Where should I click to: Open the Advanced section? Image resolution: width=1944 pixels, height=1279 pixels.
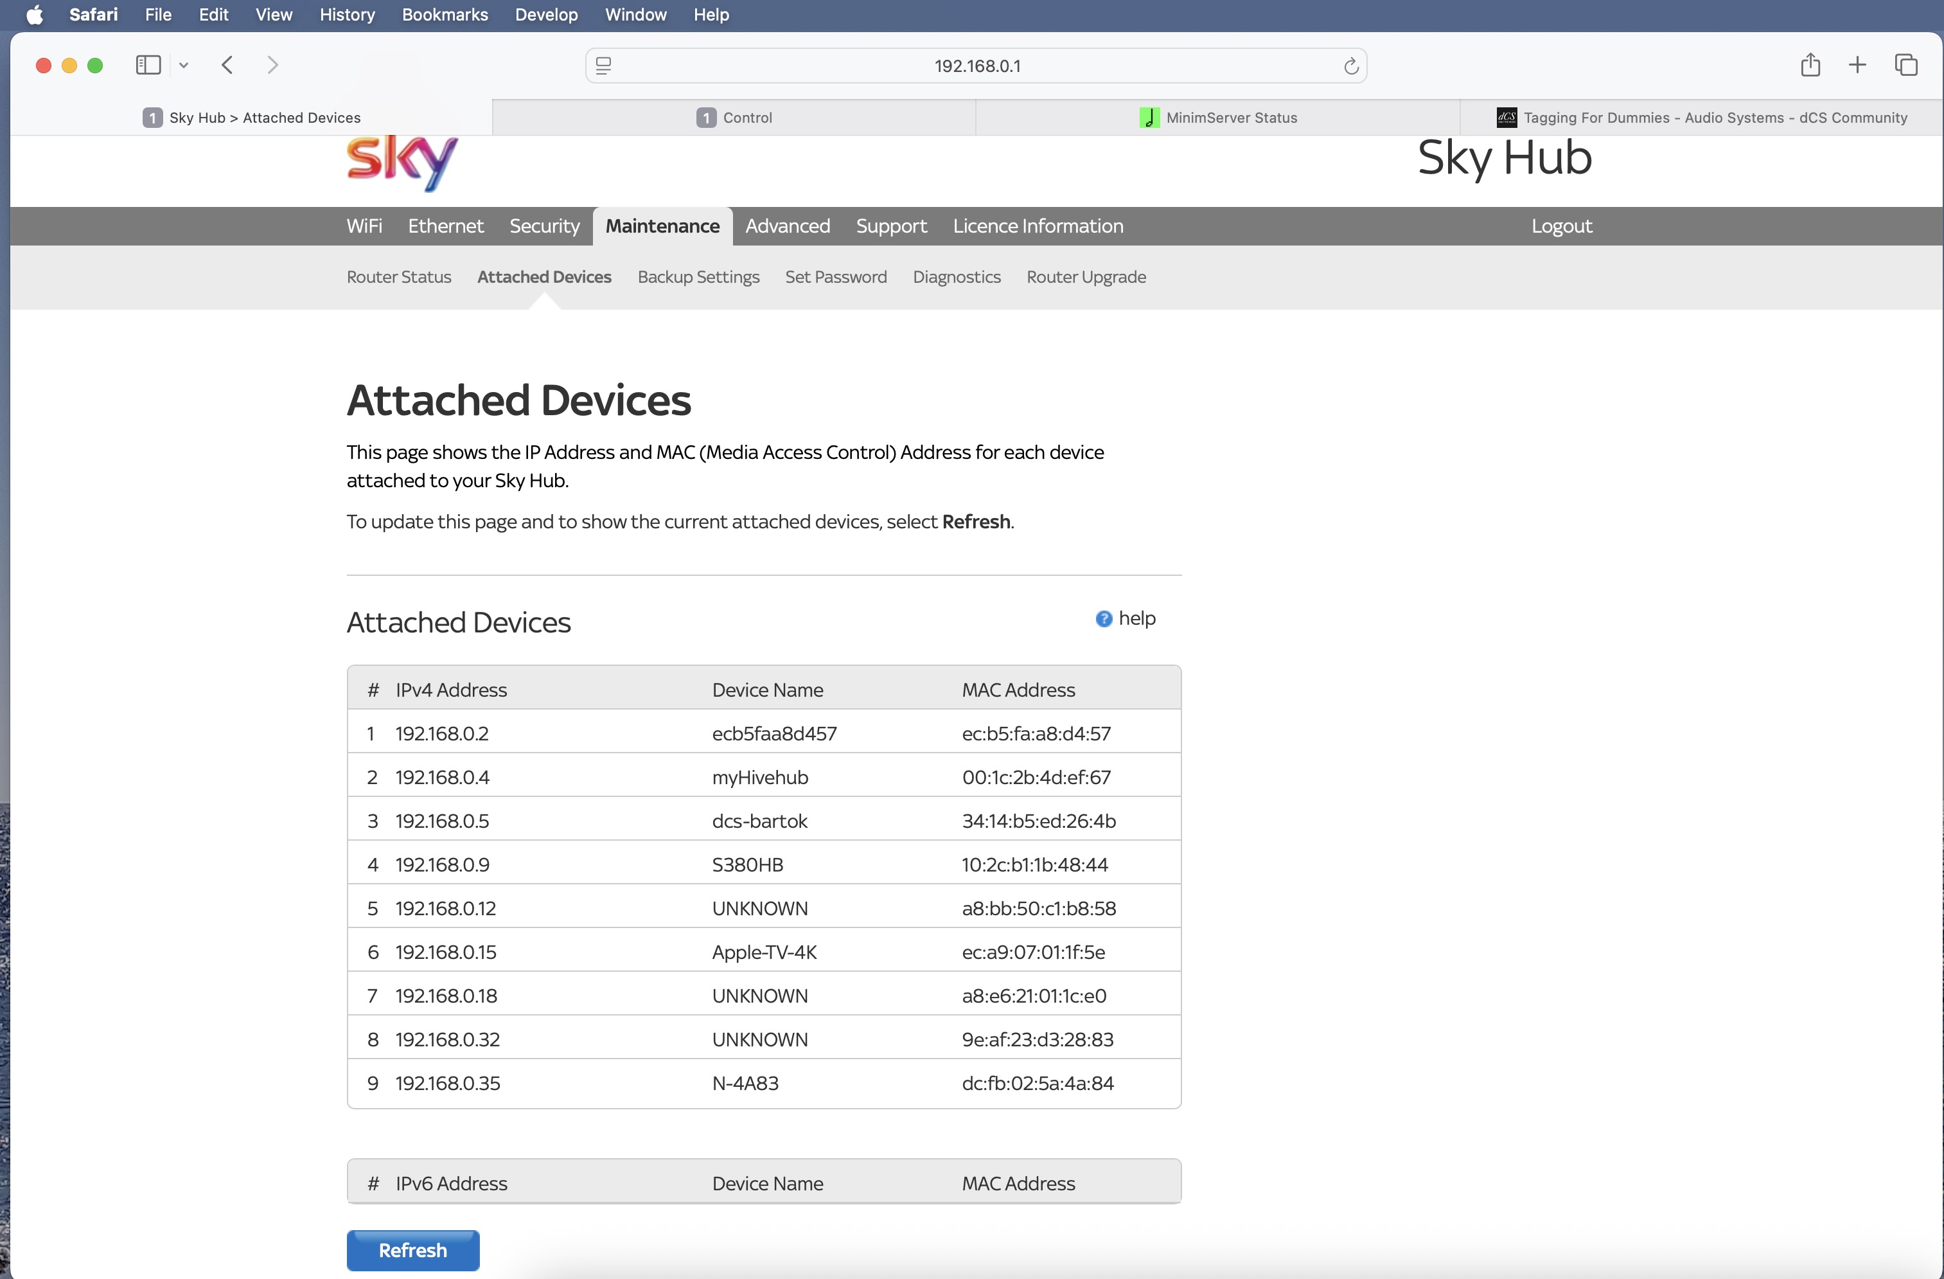[x=788, y=226]
